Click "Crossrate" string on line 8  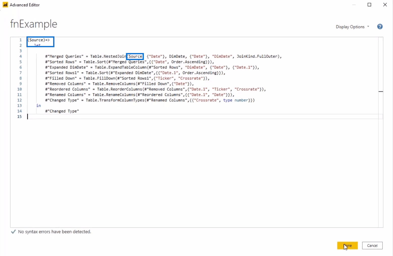tap(190, 78)
